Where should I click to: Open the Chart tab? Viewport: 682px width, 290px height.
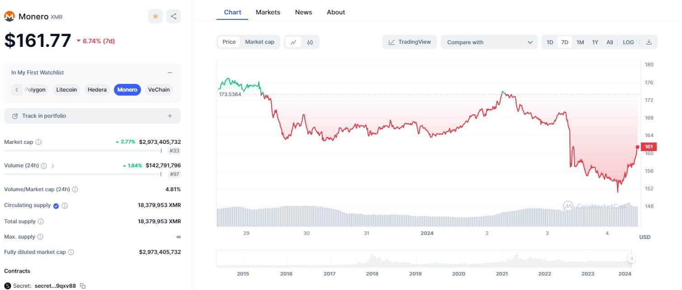233,12
